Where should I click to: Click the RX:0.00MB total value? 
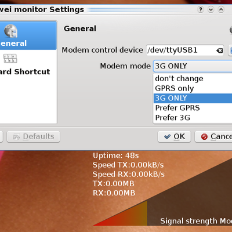pyautogui.click(x=114, y=193)
